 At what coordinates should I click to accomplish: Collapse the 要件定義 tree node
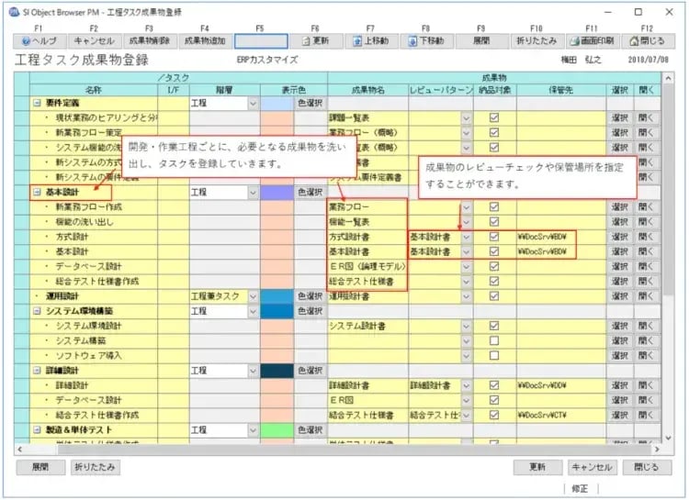tap(36, 104)
